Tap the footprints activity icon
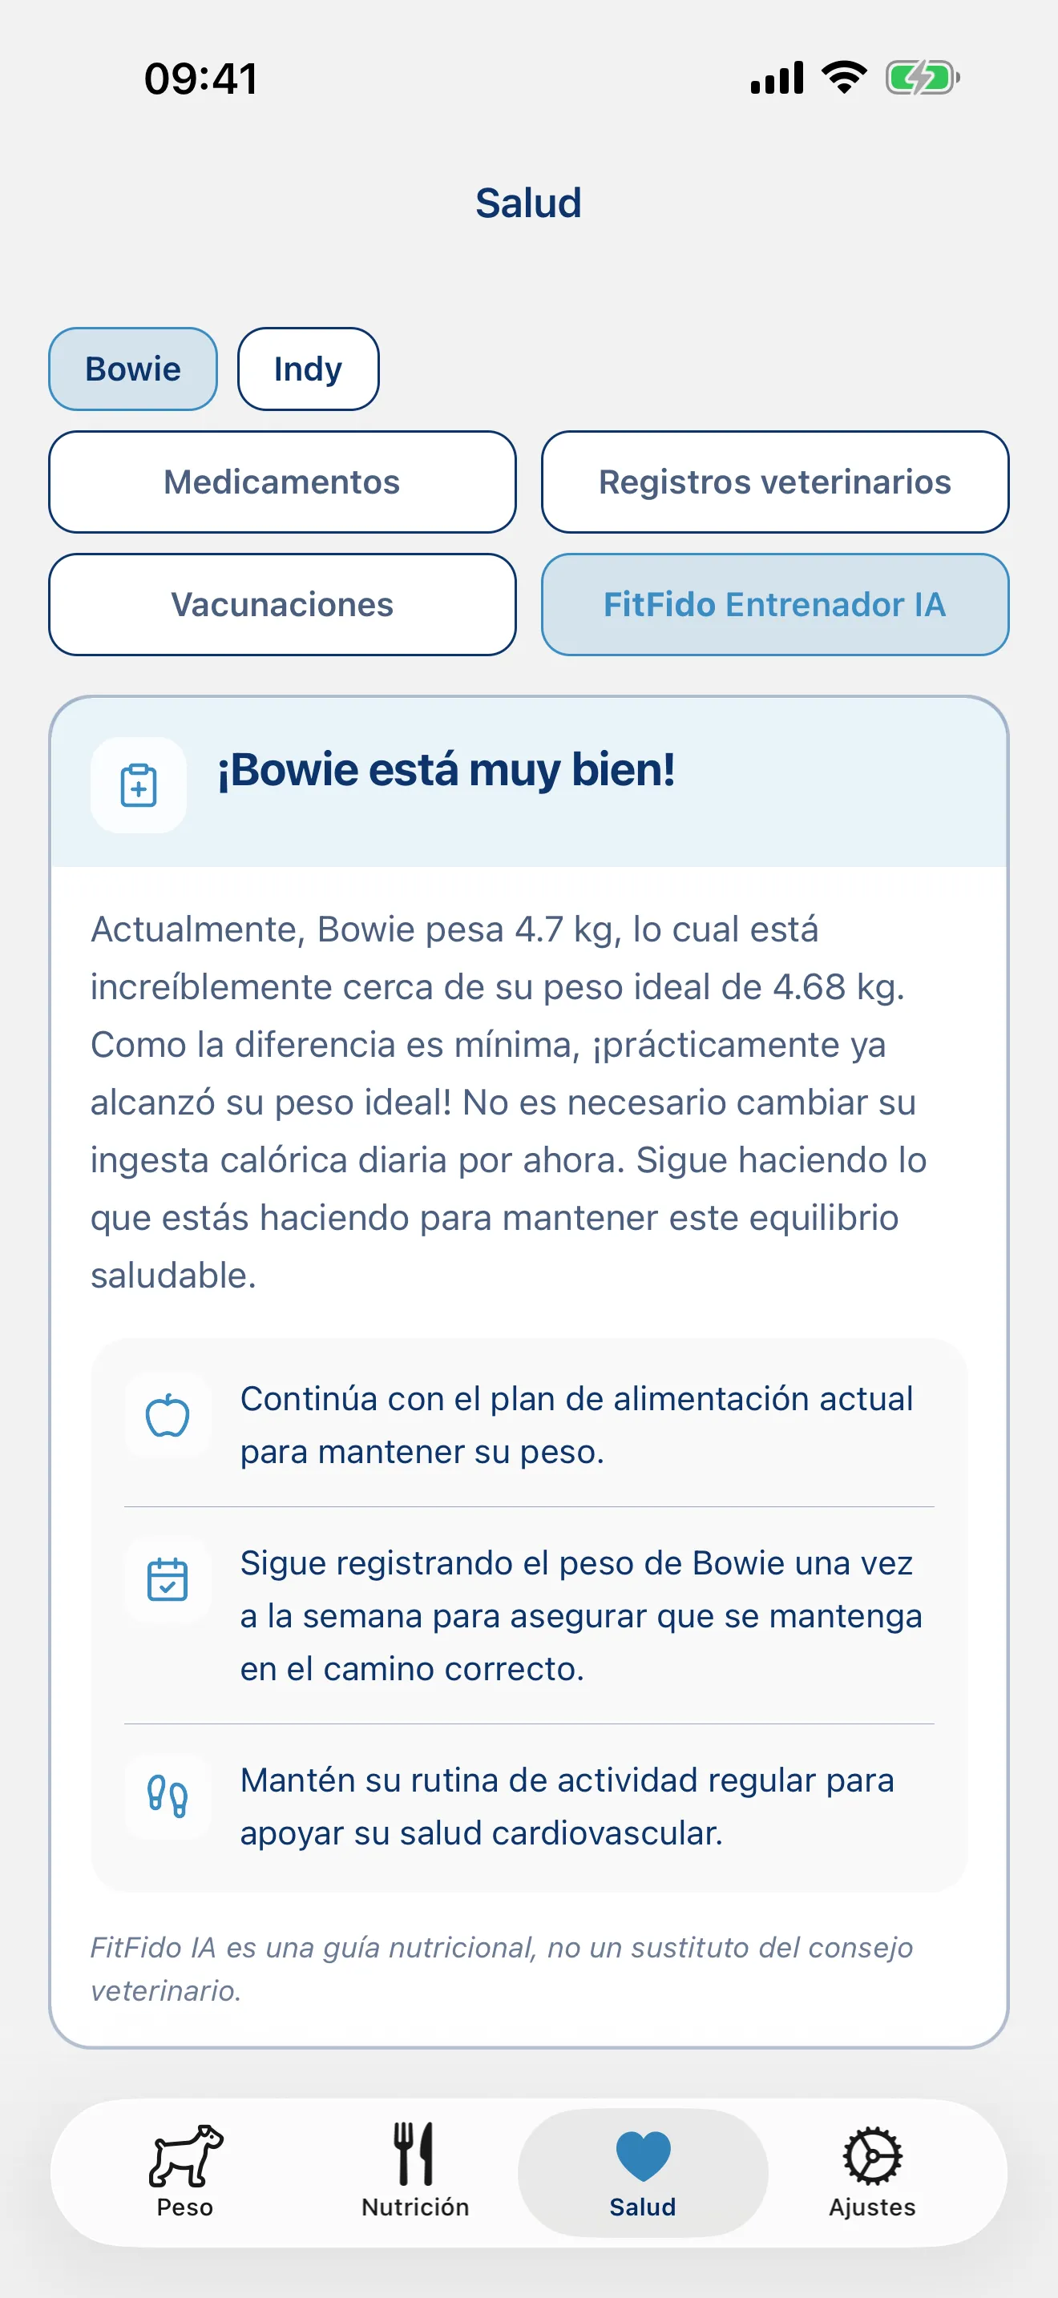Screen dimensions: 1058x2298 168,1796
